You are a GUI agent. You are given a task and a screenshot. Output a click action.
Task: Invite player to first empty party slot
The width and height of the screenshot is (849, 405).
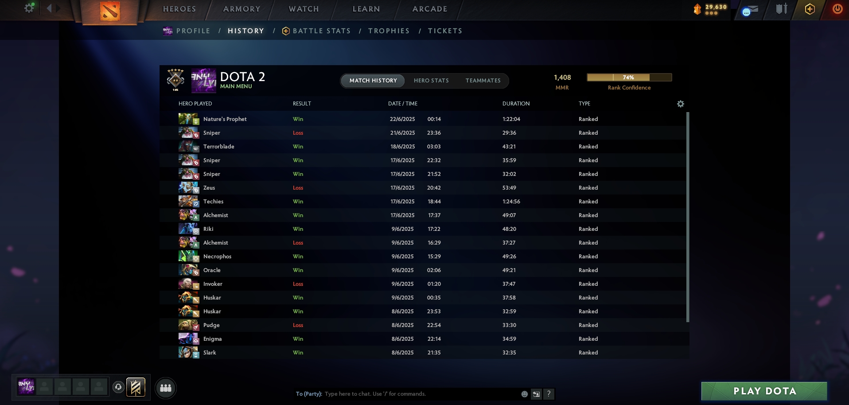(44, 387)
